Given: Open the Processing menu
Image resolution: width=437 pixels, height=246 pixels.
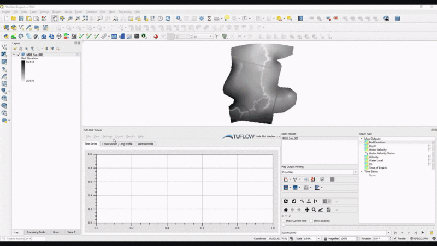Looking at the screenshot, I should click(125, 11).
